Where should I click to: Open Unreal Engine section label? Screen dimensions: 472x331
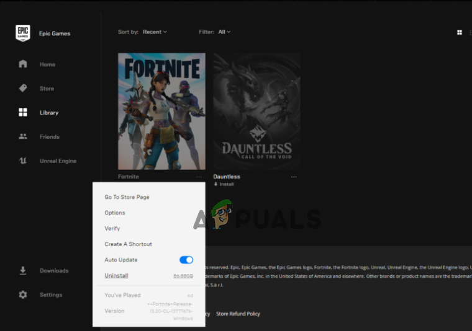58,161
